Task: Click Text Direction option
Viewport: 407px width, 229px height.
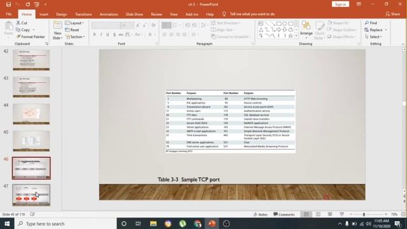Action: (226, 23)
